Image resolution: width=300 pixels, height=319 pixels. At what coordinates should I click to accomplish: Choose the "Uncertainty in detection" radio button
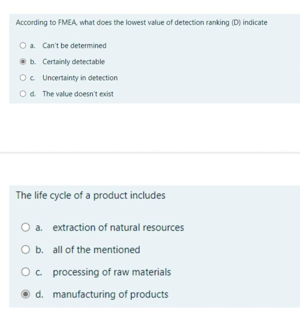coord(23,78)
